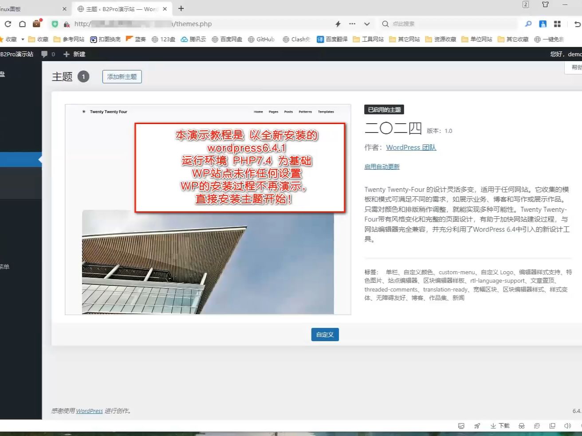Click the search input field
This screenshot has height=436, width=582.
click(452, 24)
